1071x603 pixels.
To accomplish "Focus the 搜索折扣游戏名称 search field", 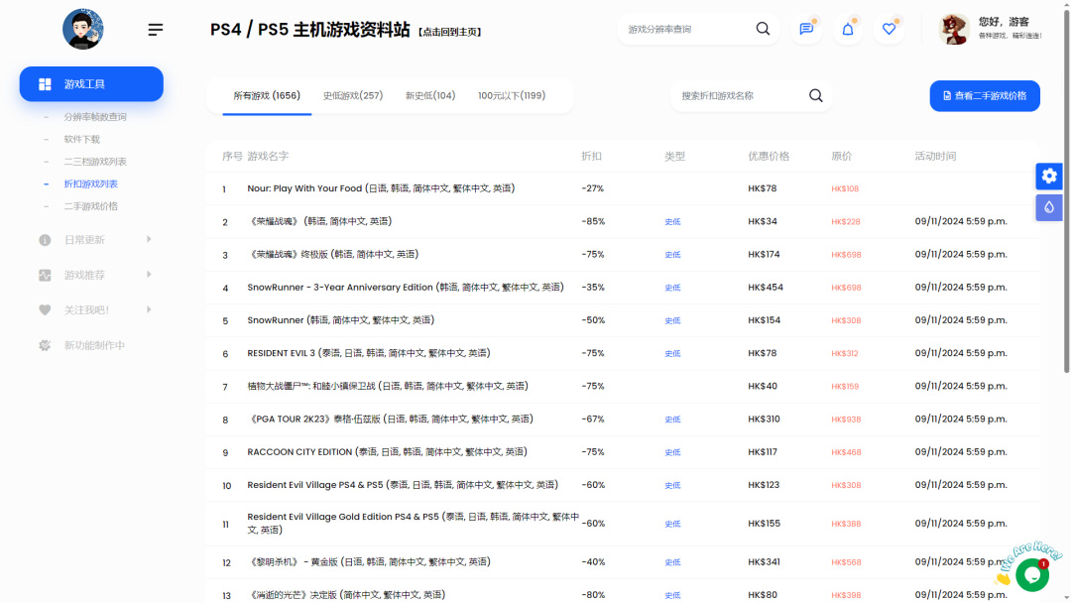I will tap(741, 95).
